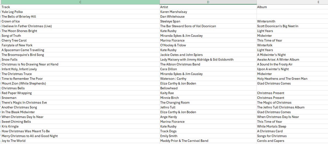This screenshot has width=328, height=144.
Task: Select 'How Christmas Was Meant To Be'
Action: [x=80, y=131]
